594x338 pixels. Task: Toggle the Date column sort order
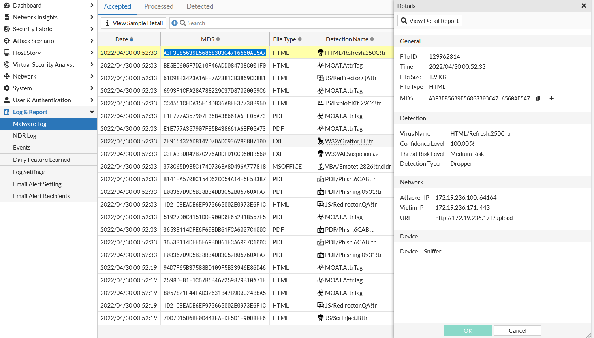point(132,39)
